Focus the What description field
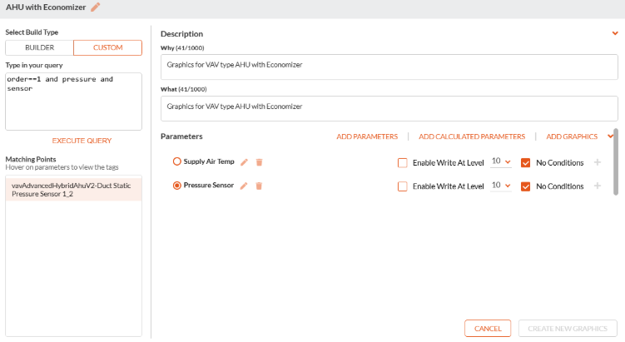 coord(389,108)
